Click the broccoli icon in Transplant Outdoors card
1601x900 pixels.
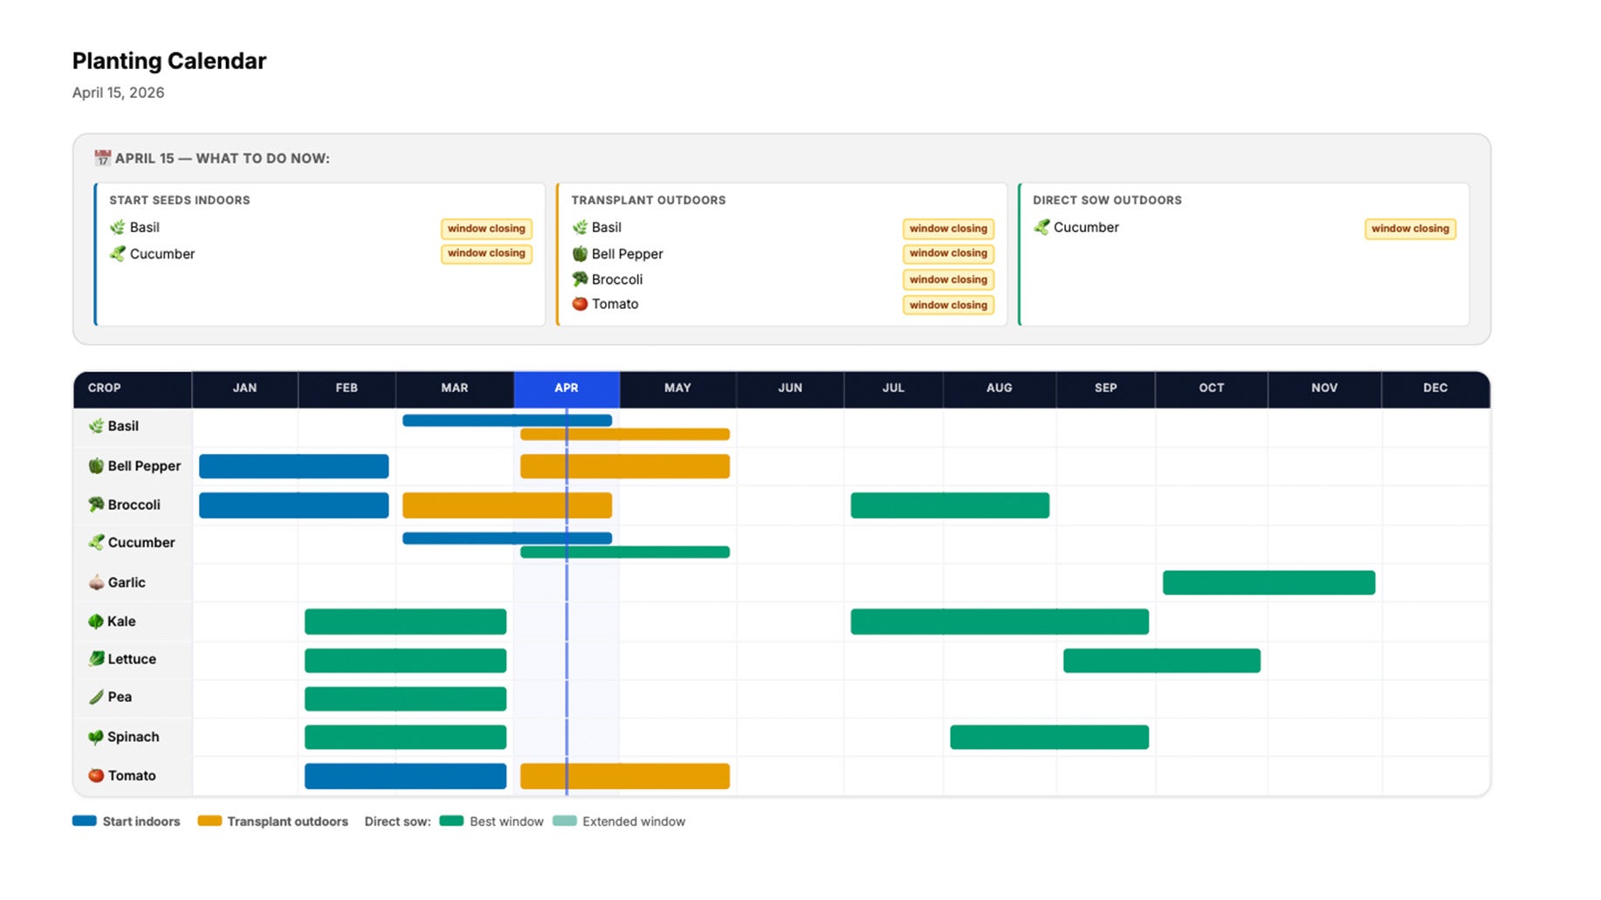(x=580, y=279)
